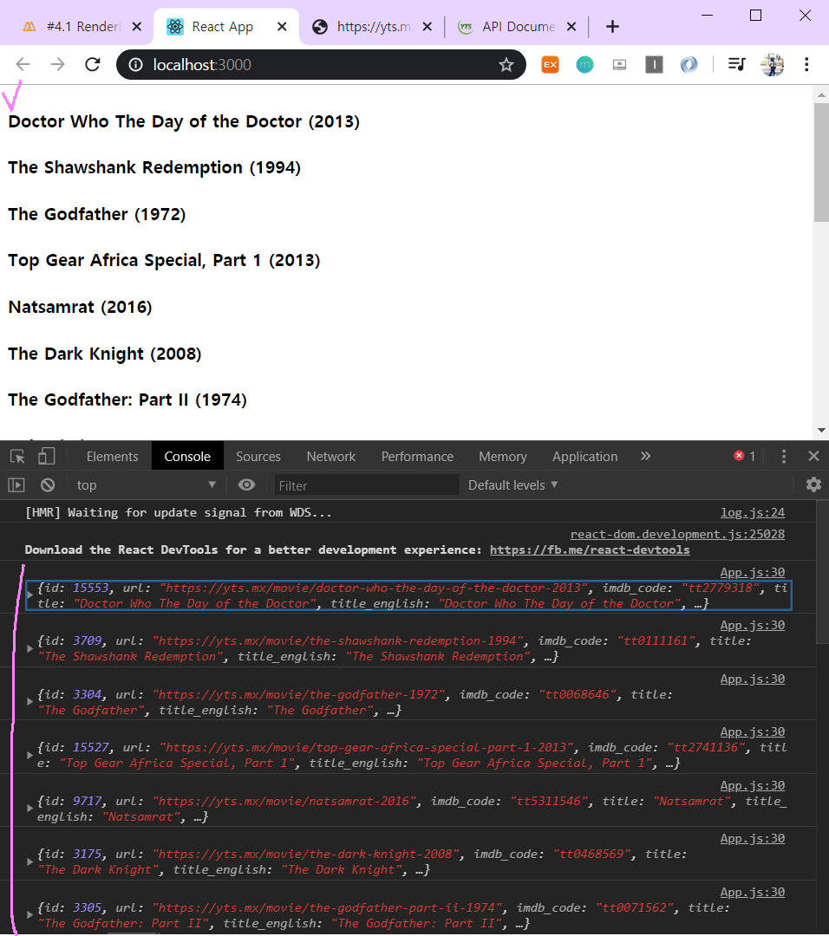
Task: Switch to the Sources tab
Action: pyautogui.click(x=258, y=457)
